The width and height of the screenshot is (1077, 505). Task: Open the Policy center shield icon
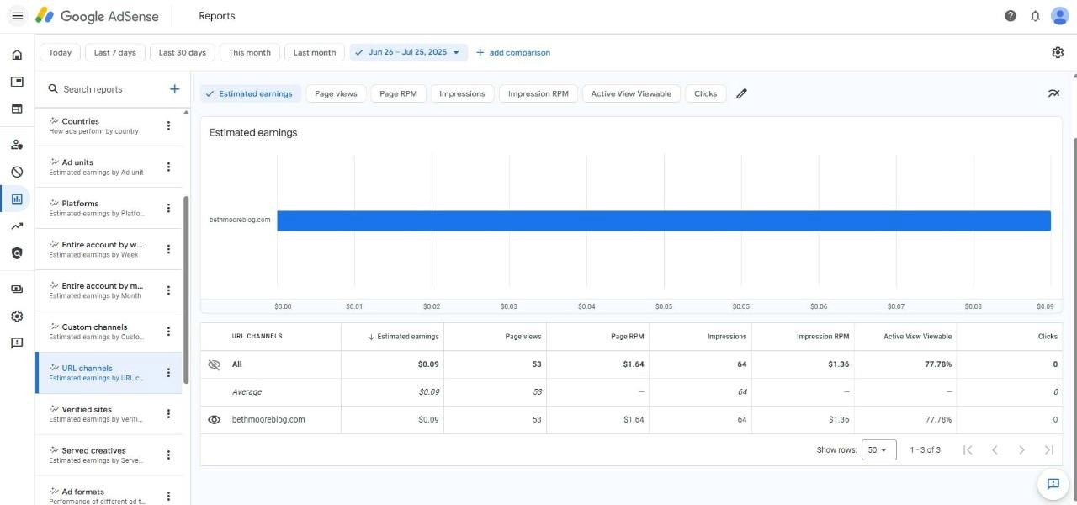tap(17, 252)
